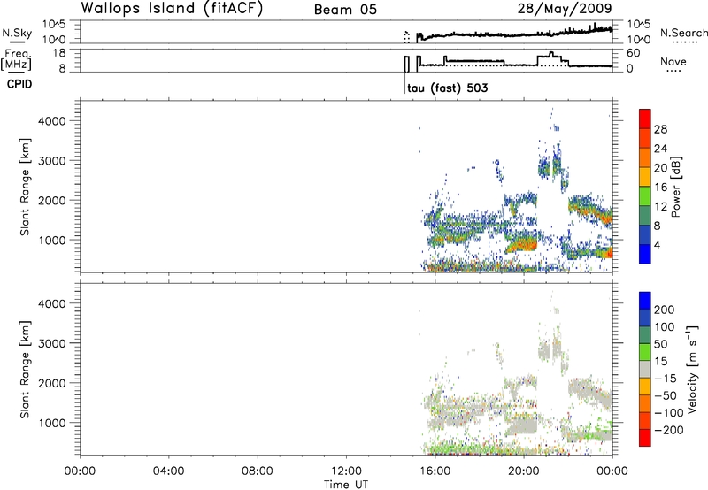Click the 'Nave' legend label
The image size is (708, 490).
(673, 61)
